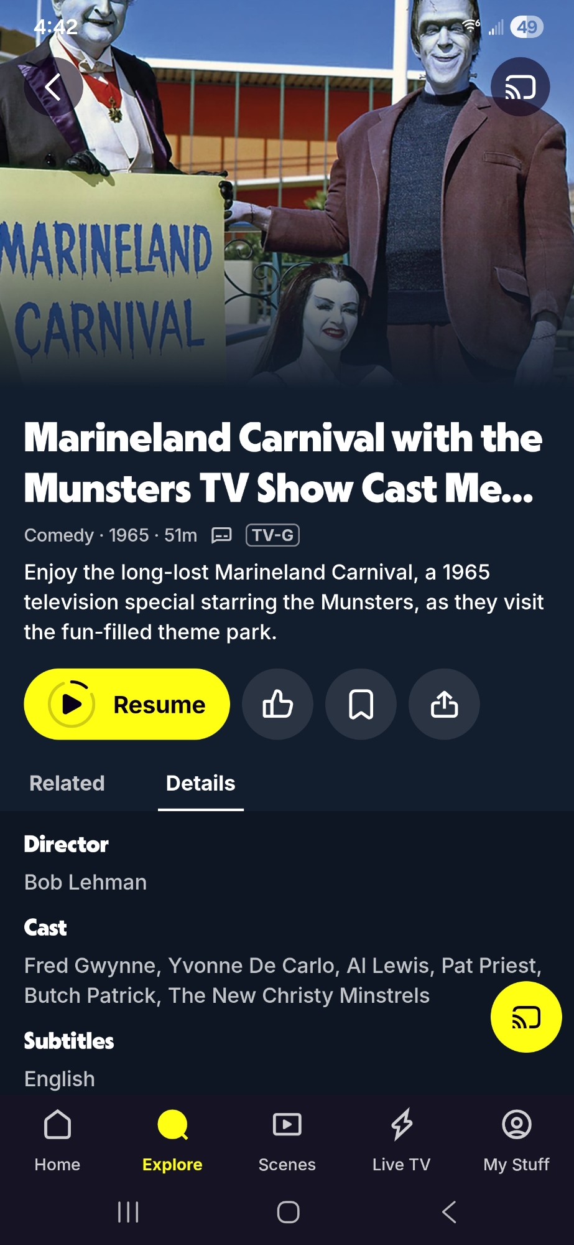Tap the back arrow over the poster
The width and height of the screenshot is (574, 1245).
[53, 87]
